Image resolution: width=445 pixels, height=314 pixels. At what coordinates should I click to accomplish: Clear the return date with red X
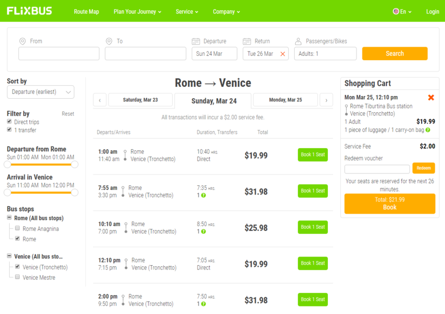[x=282, y=54]
